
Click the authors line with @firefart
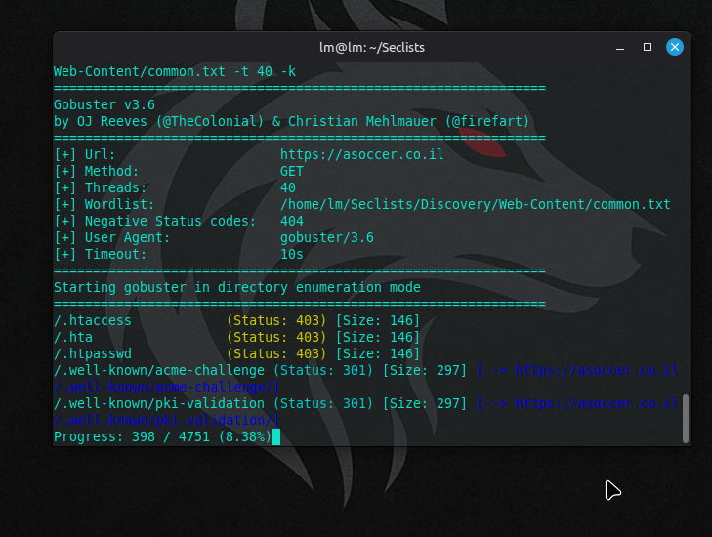point(291,121)
